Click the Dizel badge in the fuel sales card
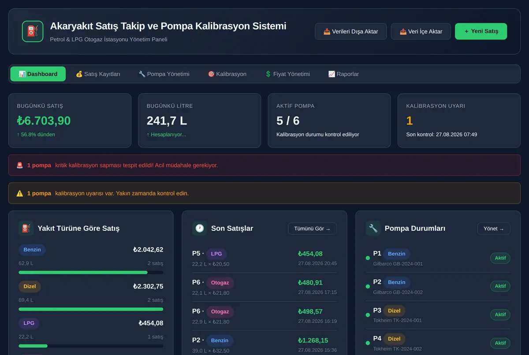This screenshot has width=529, height=355. coord(30,286)
